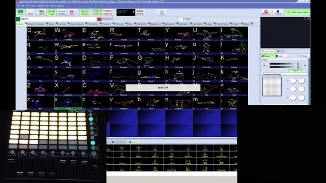Click the green Graphics color box
Screen dimensions: 326x183
coord(18,19)
